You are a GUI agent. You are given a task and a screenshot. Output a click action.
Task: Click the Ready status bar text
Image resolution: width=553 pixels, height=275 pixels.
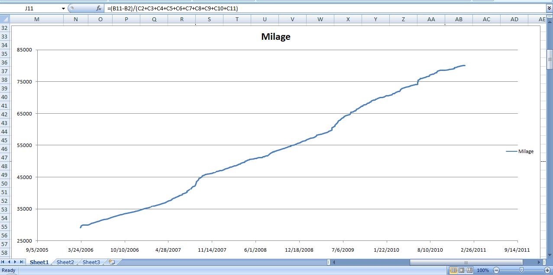tap(9, 270)
